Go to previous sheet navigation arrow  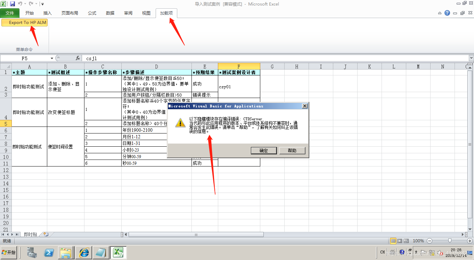coord(8,235)
